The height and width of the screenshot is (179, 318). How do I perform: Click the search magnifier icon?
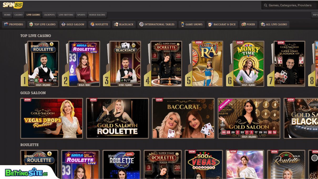tap(266, 5)
